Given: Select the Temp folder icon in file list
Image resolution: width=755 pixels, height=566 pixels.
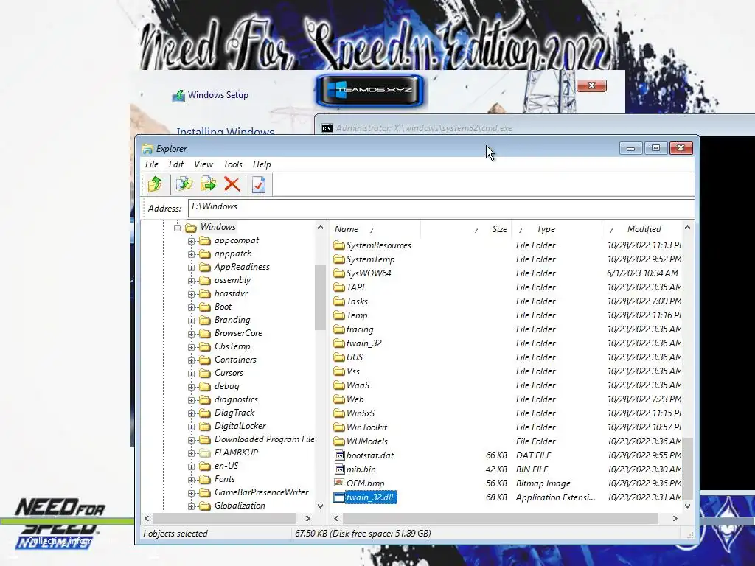Looking at the screenshot, I should click(x=339, y=315).
